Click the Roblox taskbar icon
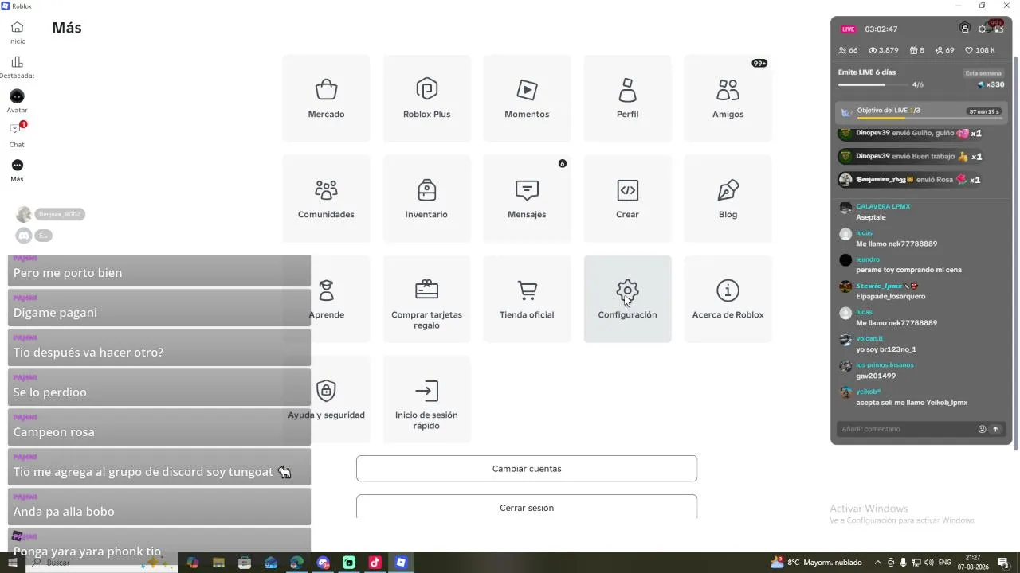The width and height of the screenshot is (1020, 573). click(401, 563)
